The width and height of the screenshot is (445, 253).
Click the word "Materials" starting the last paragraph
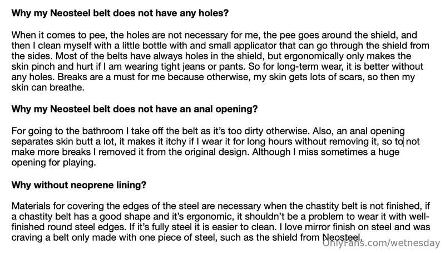coord(31,206)
